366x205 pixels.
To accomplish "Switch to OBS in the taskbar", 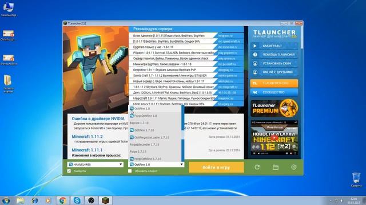I will 91,200.
